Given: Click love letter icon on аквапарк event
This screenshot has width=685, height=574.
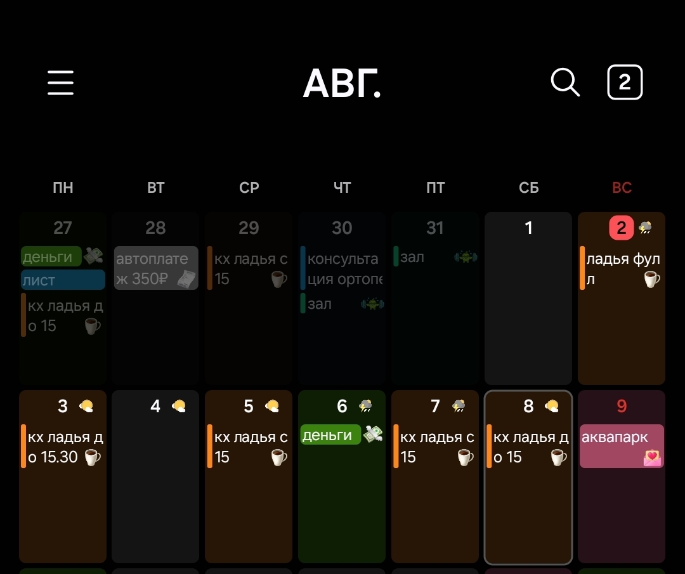Looking at the screenshot, I should pyautogui.click(x=652, y=458).
